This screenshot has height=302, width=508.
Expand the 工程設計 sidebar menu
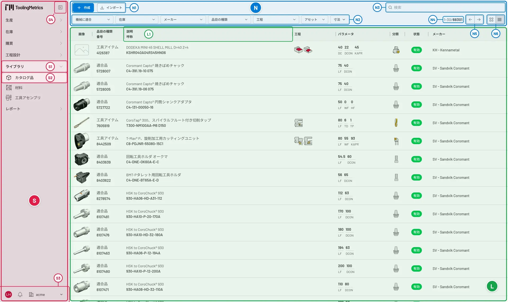coord(34,55)
